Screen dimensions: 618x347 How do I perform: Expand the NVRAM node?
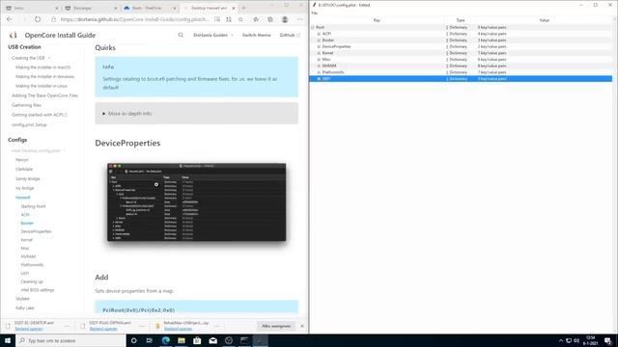[x=319, y=66]
